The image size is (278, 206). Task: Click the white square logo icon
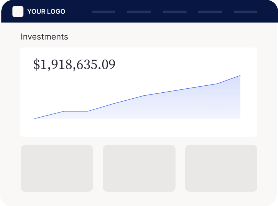(x=18, y=11)
